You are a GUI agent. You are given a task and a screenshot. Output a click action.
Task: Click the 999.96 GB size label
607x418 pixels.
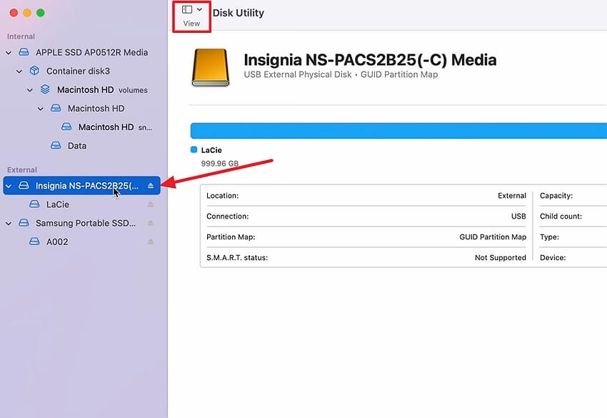pos(220,164)
